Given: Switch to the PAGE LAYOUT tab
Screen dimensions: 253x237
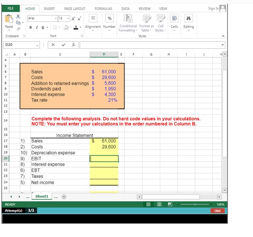Looking at the screenshot, I should click(75, 9).
